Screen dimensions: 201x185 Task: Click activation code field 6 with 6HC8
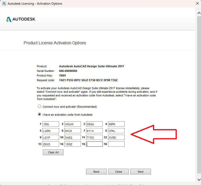pos(72,131)
